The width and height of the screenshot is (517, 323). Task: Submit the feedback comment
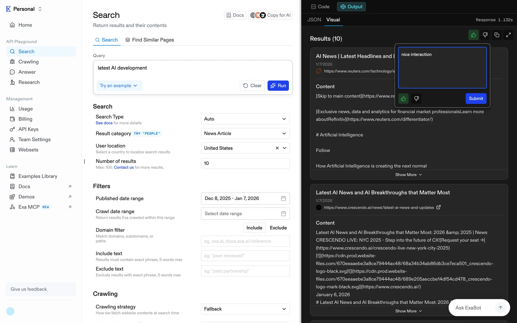[476, 99]
